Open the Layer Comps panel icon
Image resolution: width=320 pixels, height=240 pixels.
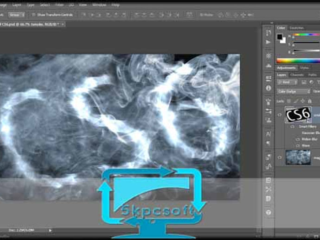(x=269, y=180)
